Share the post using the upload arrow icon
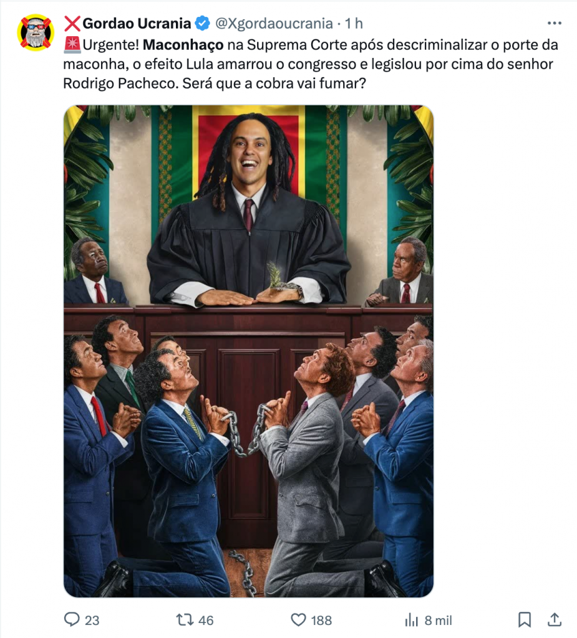 [554, 619]
